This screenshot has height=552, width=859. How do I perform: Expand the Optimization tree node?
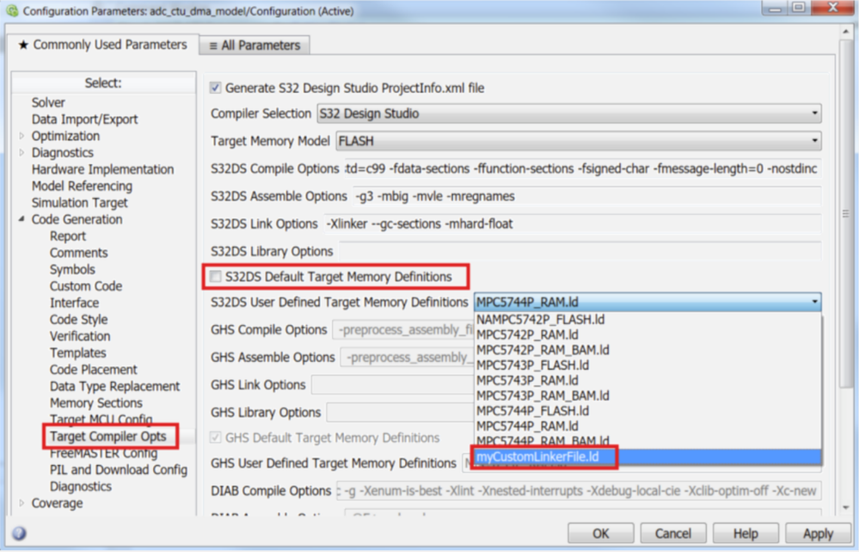pos(21,136)
